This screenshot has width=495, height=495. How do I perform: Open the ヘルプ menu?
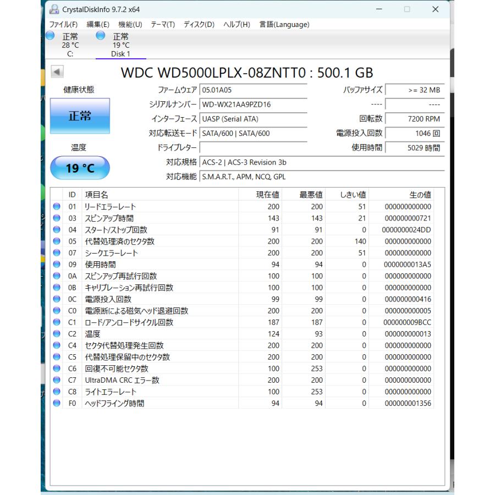pyautogui.click(x=235, y=24)
